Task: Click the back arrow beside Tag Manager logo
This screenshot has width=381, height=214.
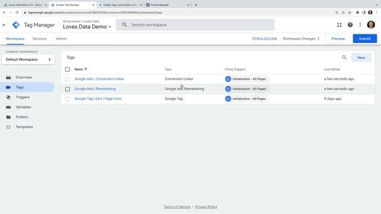Action: click(x=4, y=25)
